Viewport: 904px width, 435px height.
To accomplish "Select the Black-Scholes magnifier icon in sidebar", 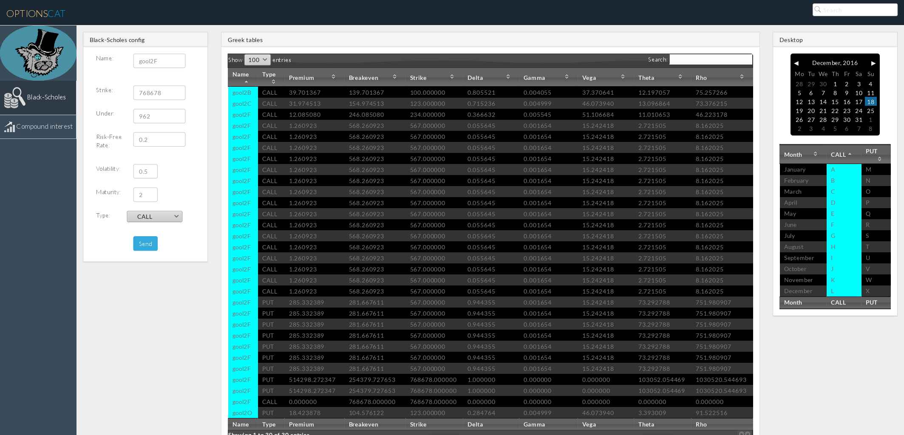I will coord(14,97).
